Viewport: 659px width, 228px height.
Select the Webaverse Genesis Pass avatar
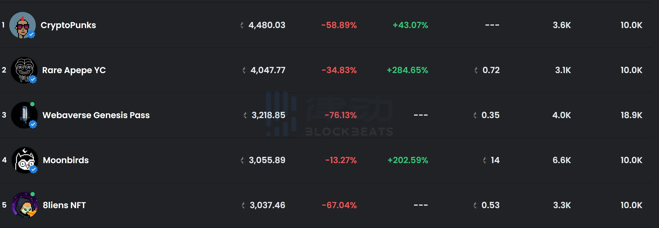pos(24,115)
